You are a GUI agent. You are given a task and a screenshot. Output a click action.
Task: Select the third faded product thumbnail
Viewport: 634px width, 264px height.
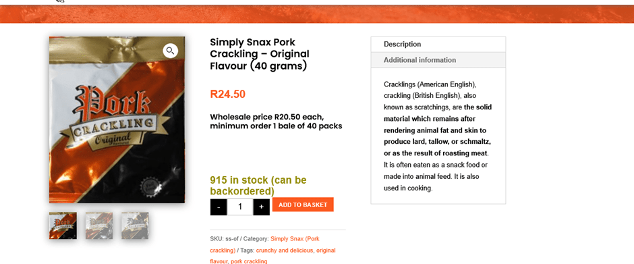pos(135,226)
